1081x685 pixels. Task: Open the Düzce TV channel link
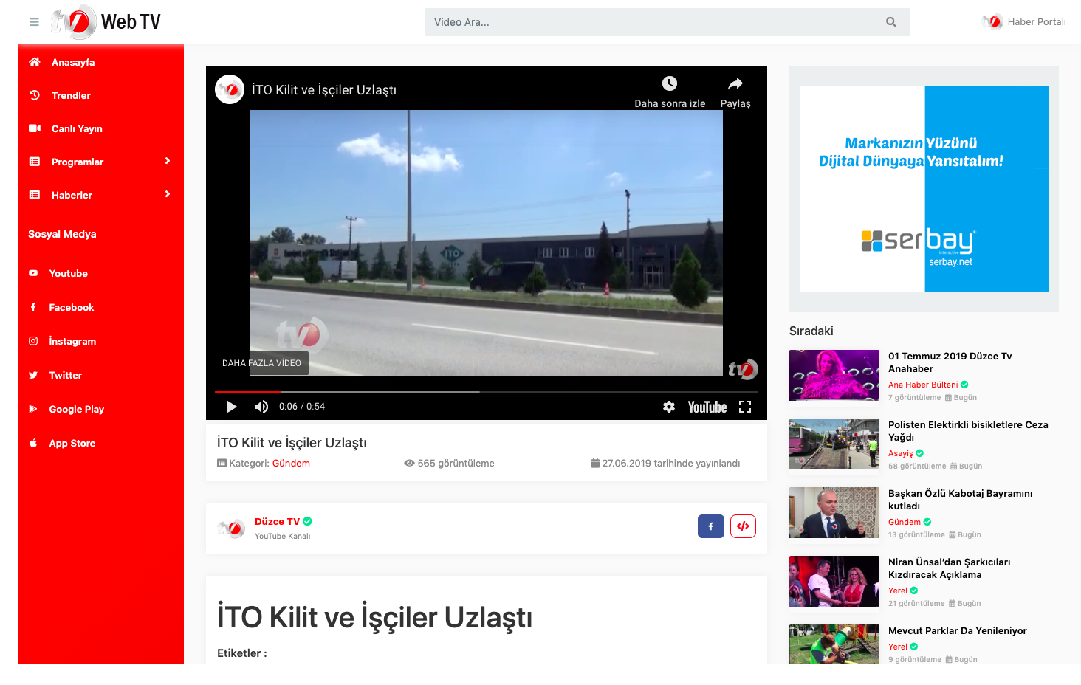pyautogui.click(x=277, y=522)
